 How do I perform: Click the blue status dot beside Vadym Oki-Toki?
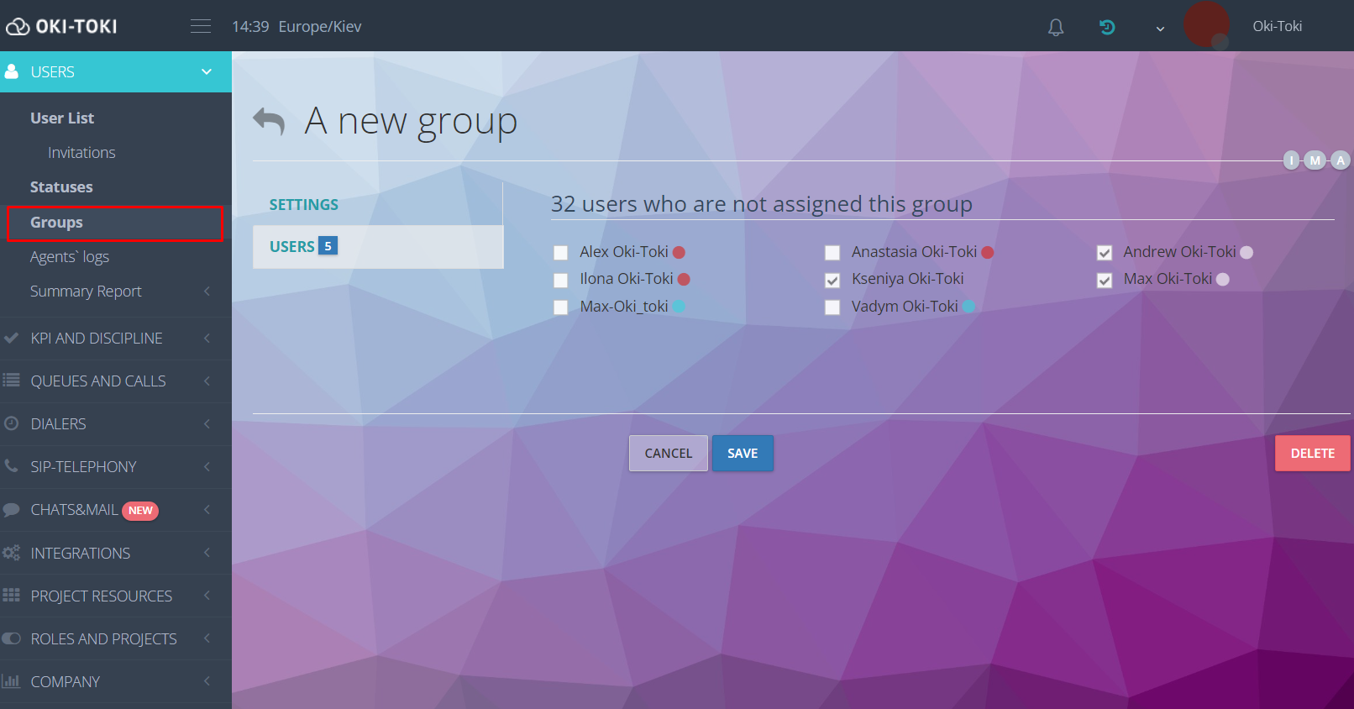tap(968, 307)
